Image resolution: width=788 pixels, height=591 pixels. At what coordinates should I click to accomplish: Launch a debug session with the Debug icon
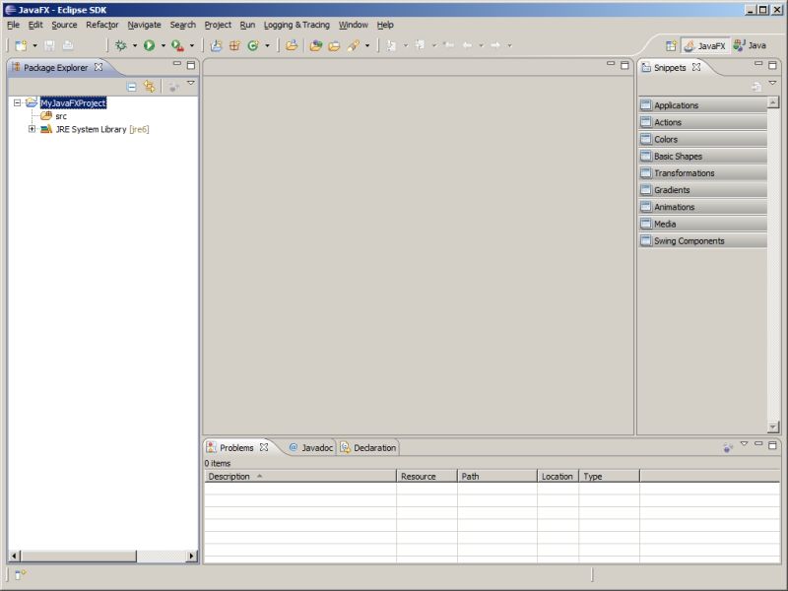[120, 44]
